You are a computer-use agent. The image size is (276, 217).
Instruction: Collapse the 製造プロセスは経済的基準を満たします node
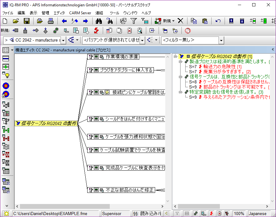(181, 62)
